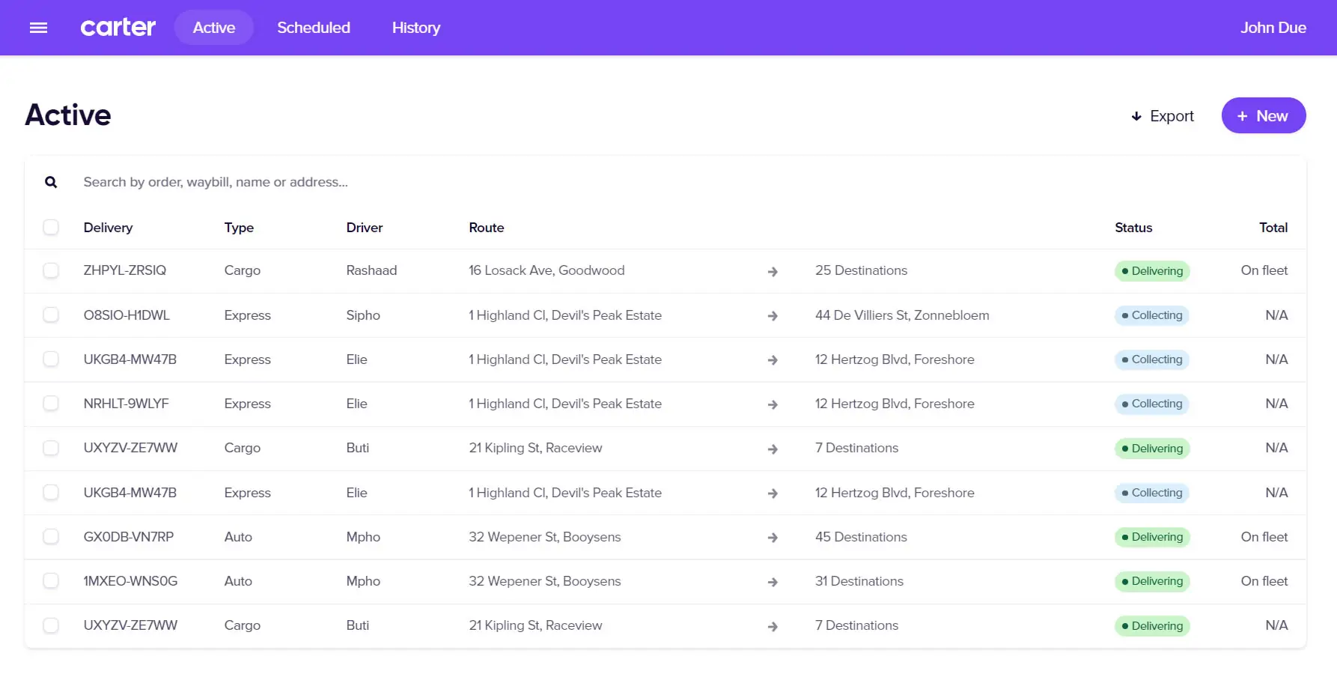Click Delivering status badge for ZHPYL-ZRSIQ
Viewport: 1337px width, 680px height.
[x=1151, y=271]
